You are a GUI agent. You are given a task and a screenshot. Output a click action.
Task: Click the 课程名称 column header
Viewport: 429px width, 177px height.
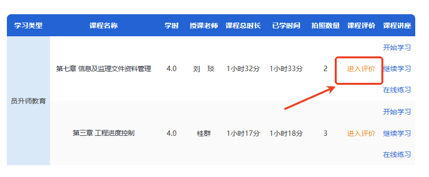point(104,25)
